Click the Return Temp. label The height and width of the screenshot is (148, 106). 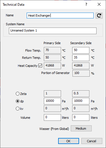32,58
